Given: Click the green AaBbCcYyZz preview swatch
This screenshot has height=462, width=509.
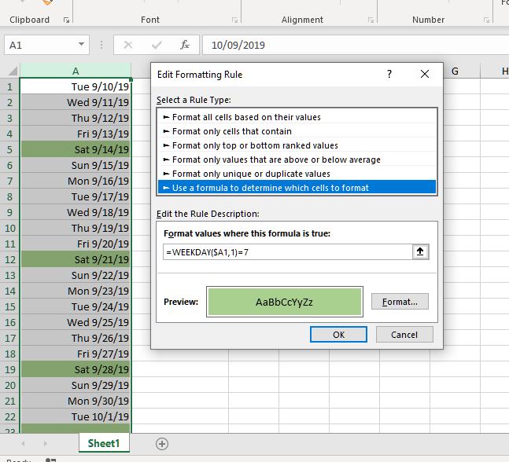Looking at the screenshot, I should click(284, 302).
